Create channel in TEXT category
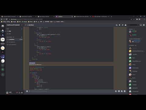The width and height of the screenshot is (146, 110). 22,29
